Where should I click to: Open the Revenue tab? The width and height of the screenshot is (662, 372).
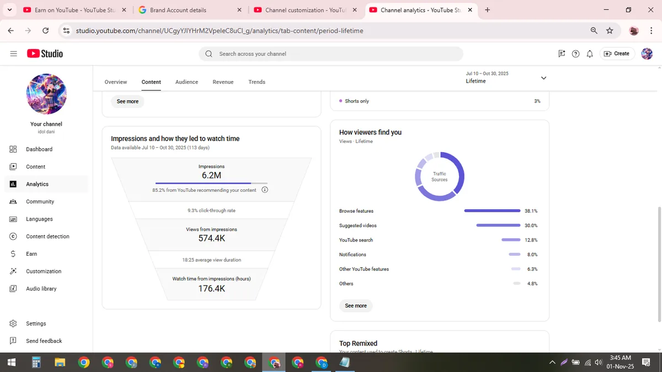click(223, 82)
